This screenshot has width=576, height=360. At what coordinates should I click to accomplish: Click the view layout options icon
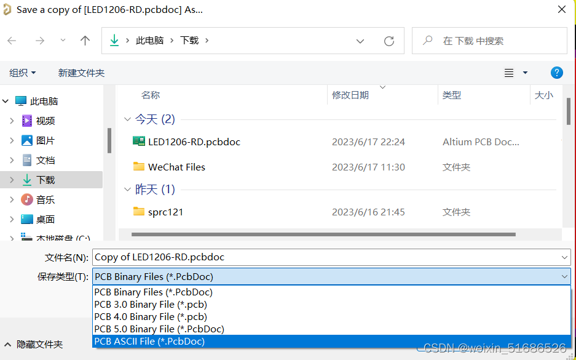click(x=509, y=73)
